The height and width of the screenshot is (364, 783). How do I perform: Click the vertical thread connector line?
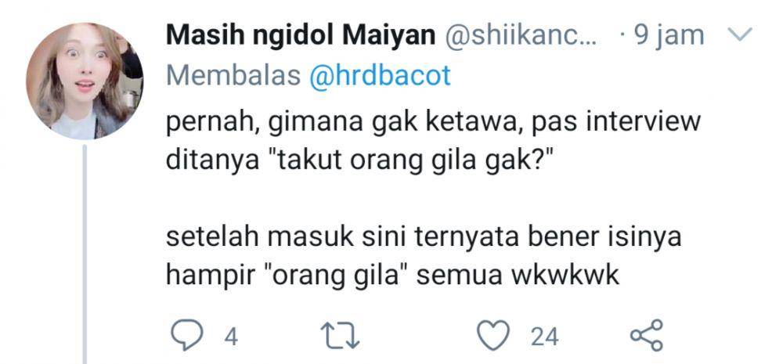(x=85, y=254)
